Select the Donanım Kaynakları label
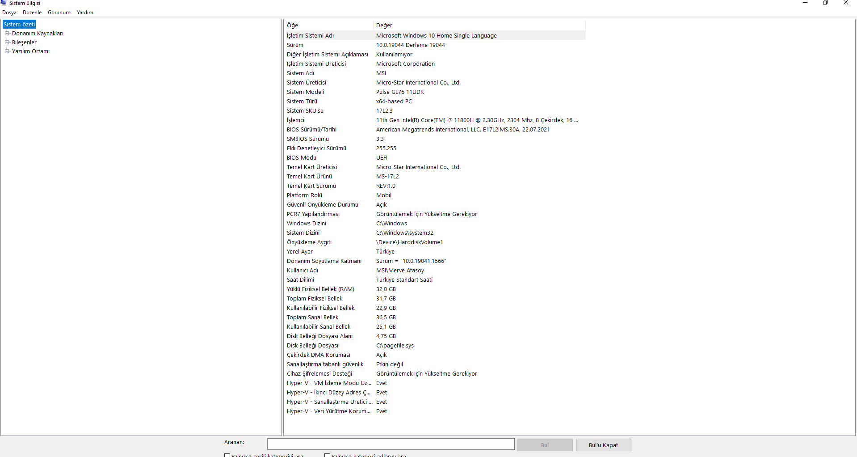This screenshot has height=457, width=857. pos(38,34)
